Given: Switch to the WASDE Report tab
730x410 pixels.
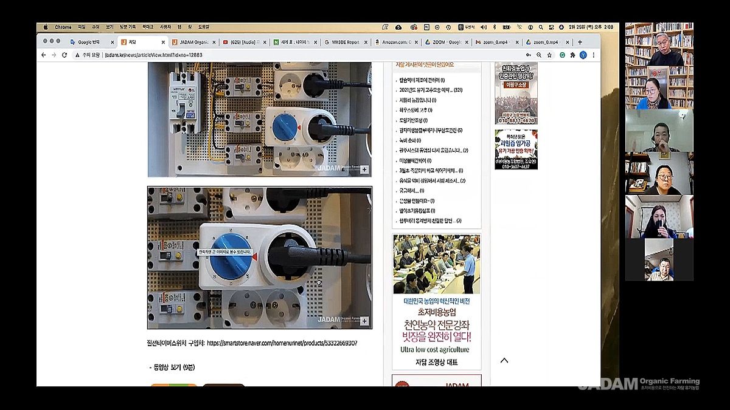Looking at the screenshot, I should pos(344,42).
